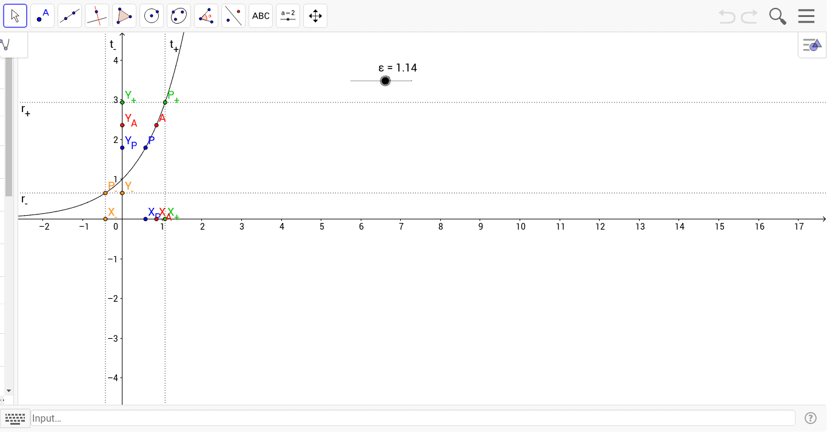Click orange point P- on the curve
The height and width of the screenshot is (432, 827).
pyautogui.click(x=105, y=193)
